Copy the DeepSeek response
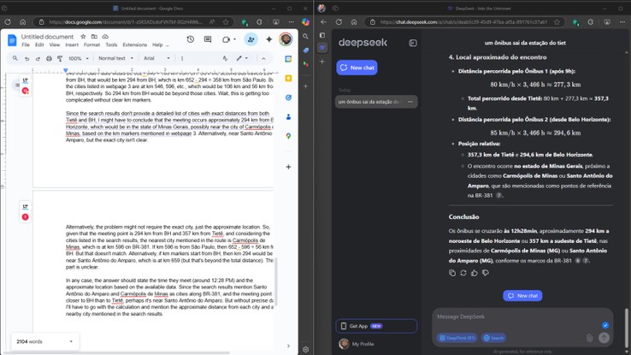The width and height of the screenshot is (631, 355). click(452, 273)
